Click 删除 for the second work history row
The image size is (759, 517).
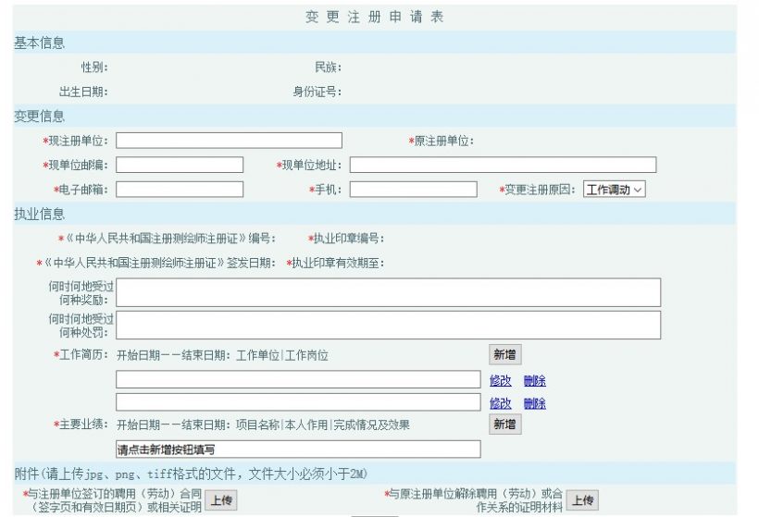[x=535, y=403]
